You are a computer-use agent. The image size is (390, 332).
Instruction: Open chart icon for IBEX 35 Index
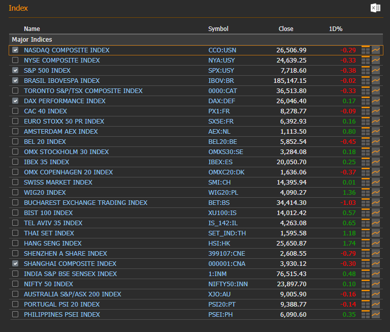tap(376, 162)
